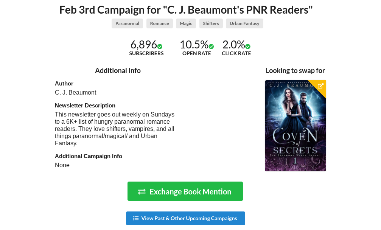This screenshot has height=230, width=381.
Task: Open View Past & Other Upcoming Campaigns
Action: point(185,218)
